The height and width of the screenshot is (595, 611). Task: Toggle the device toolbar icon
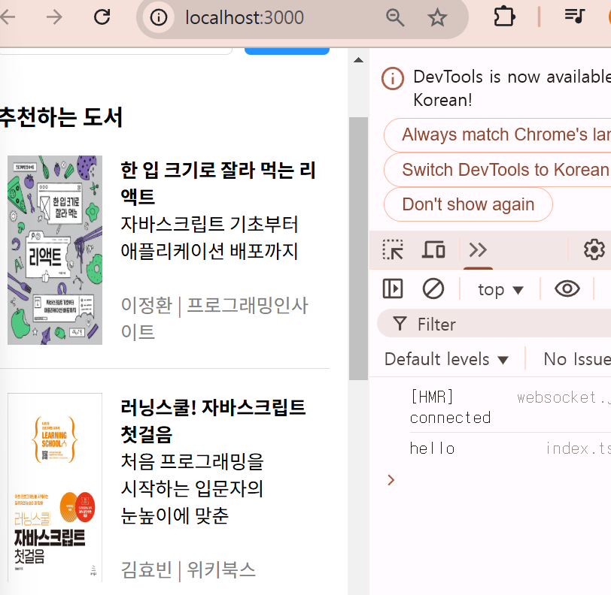click(433, 249)
